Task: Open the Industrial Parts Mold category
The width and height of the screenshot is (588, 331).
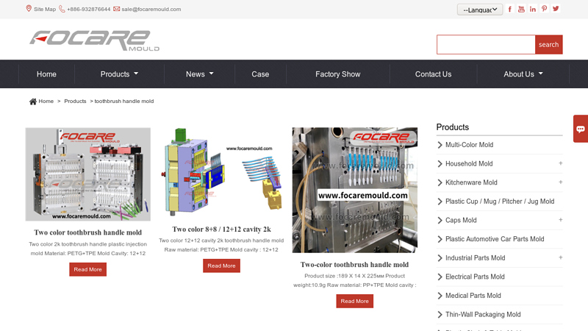Action: click(475, 258)
